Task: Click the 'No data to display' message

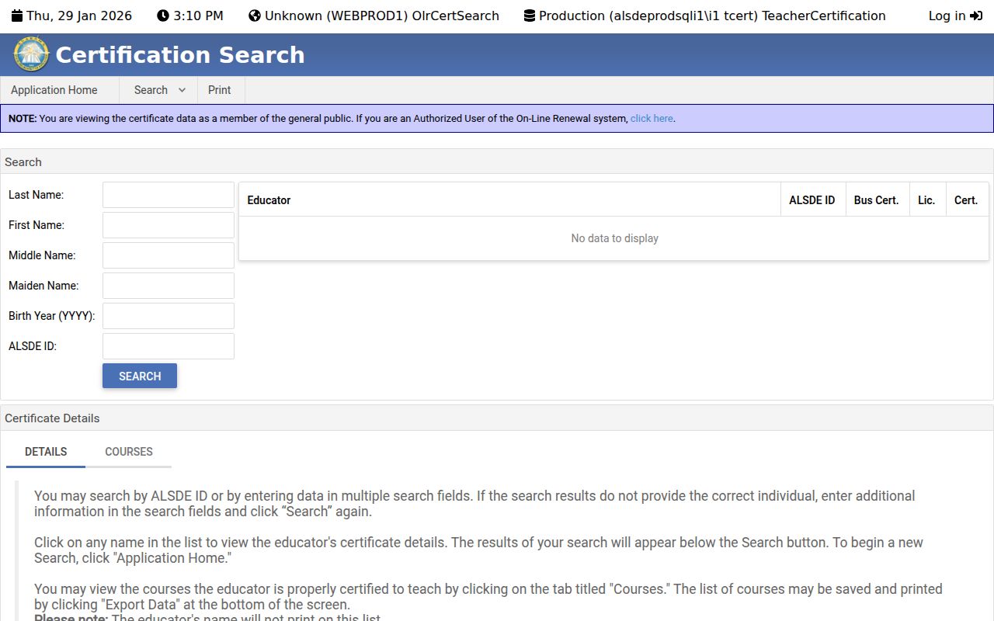Action: (x=614, y=238)
